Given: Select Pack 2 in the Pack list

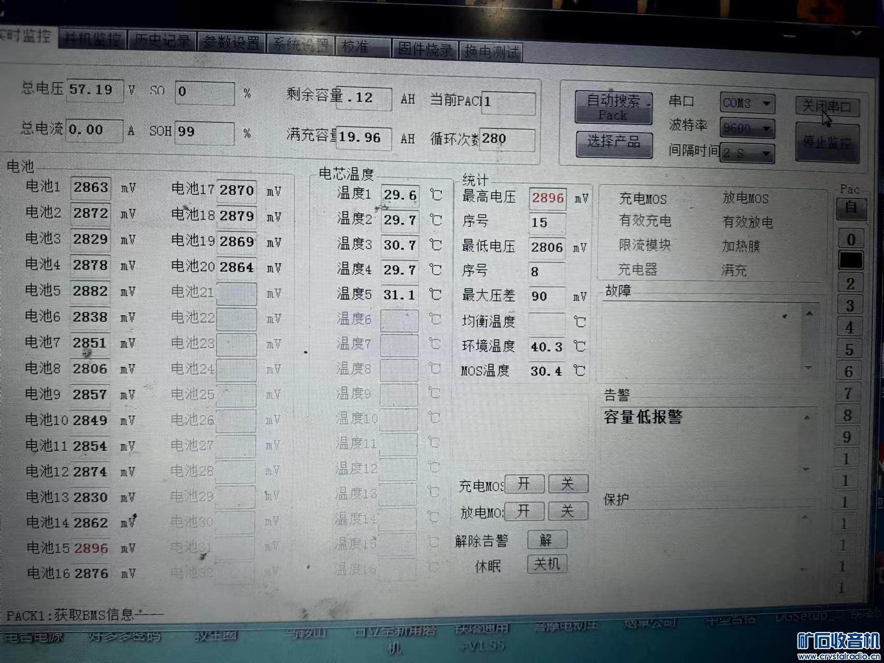Looking at the screenshot, I should (x=850, y=284).
